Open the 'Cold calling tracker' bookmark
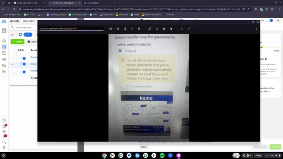 [78, 15]
